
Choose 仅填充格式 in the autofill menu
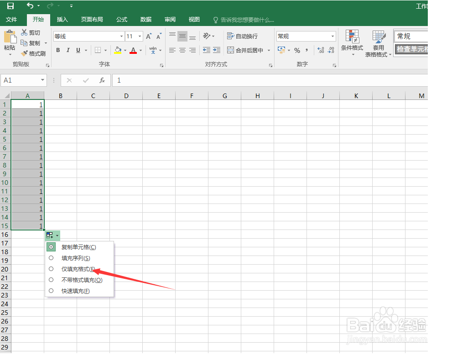point(77,269)
